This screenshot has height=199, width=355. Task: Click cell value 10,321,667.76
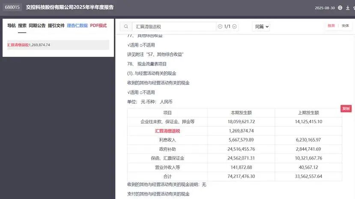click(308, 158)
